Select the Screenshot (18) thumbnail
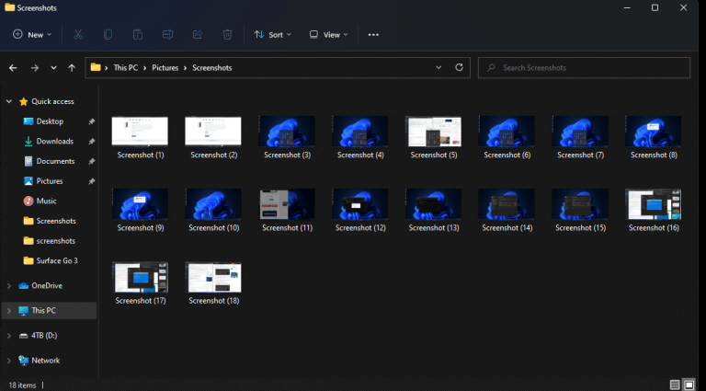Screen dimensions: 706x391 (213, 277)
